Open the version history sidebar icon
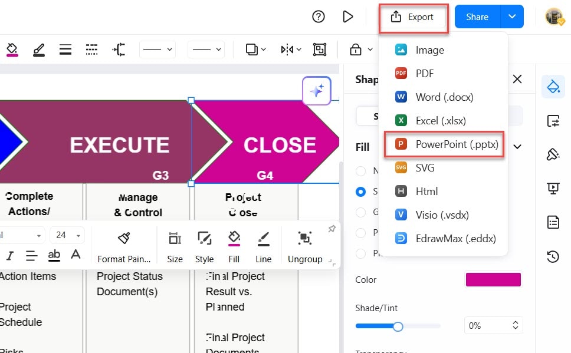The width and height of the screenshot is (571, 353). tap(553, 256)
